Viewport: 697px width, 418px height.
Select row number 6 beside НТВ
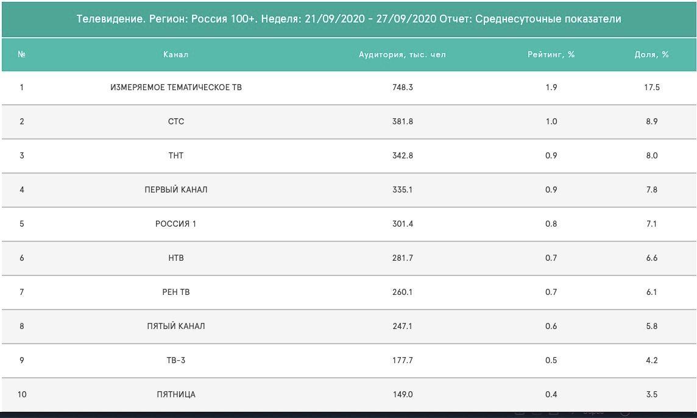(x=22, y=258)
